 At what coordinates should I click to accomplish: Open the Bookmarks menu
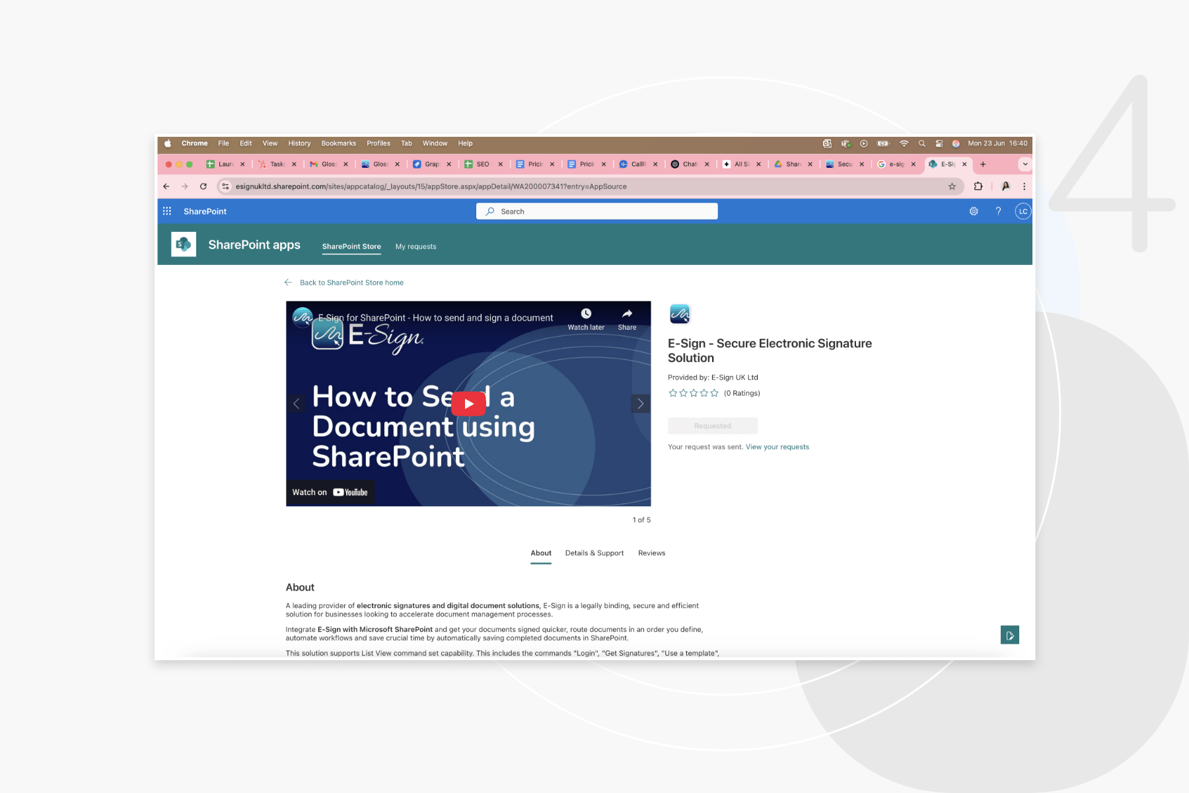[x=338, y=143]
